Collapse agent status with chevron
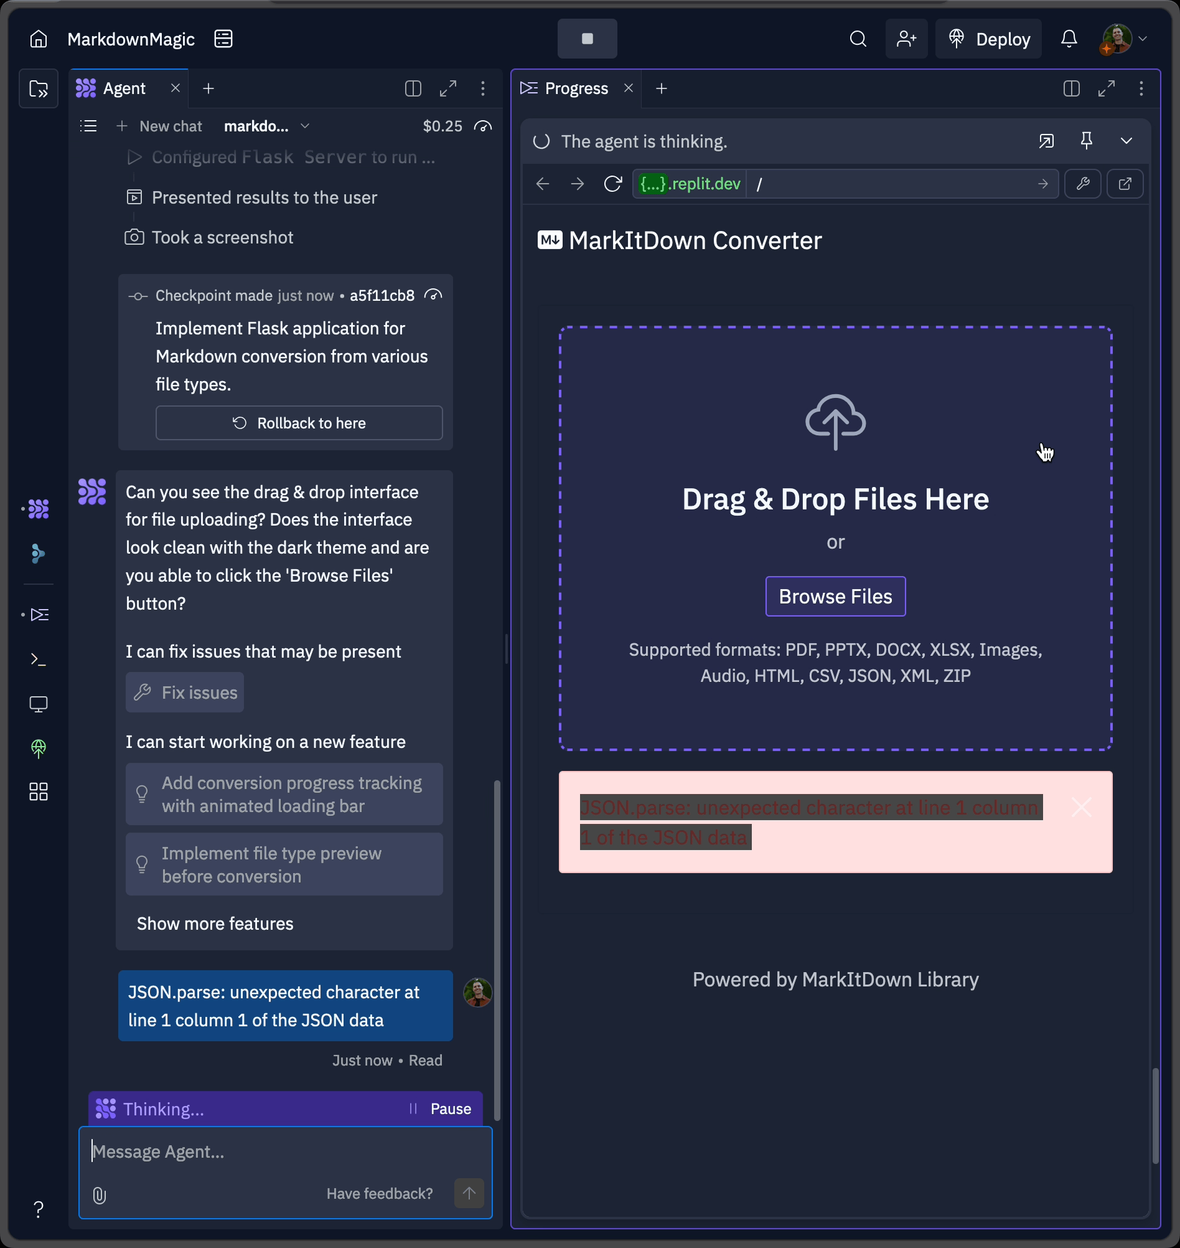The width and height of the screenshot is (1180, 1248). 1126,141
